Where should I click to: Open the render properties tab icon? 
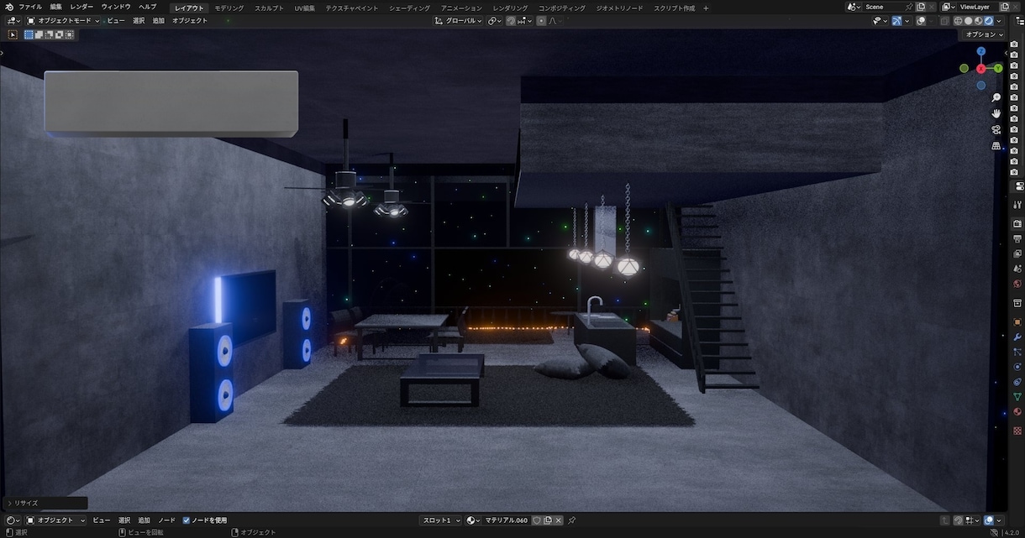coord(1017,223)
